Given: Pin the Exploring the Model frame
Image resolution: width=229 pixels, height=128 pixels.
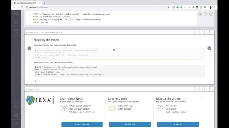Looking at the screenshot, I should [196, 32].
